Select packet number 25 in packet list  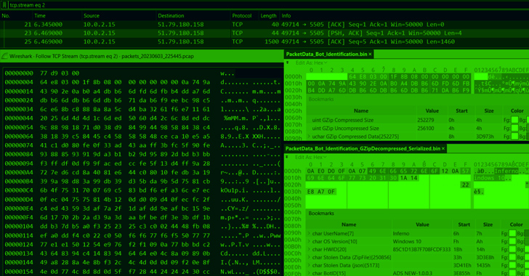point(264,42)
